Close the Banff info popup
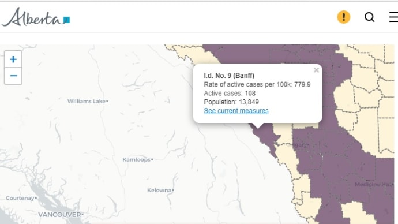Screen dimensions: 398x224 [x=316, y=70]
